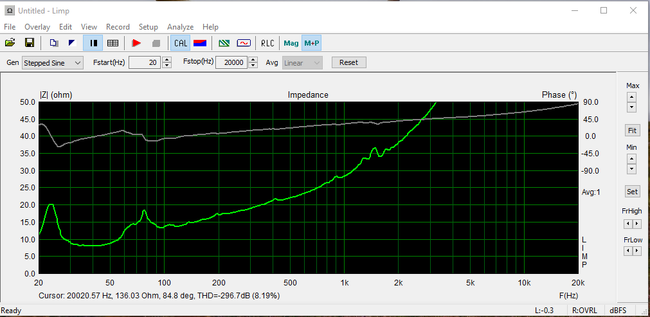Open the Edit menu
Screen dimensions: 650x317
66,27
